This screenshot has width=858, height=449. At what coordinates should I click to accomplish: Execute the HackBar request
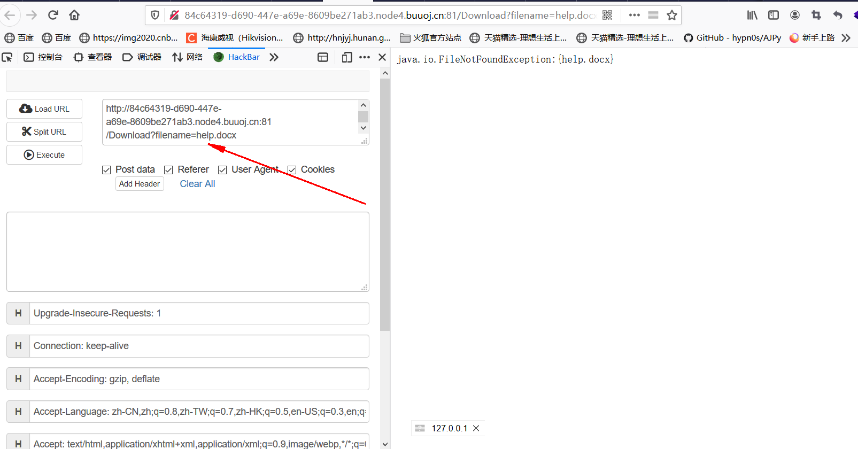(44, 155)
